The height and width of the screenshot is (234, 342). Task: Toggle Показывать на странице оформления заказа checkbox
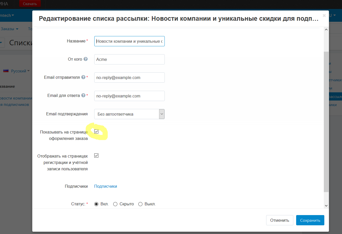point(96,131)
